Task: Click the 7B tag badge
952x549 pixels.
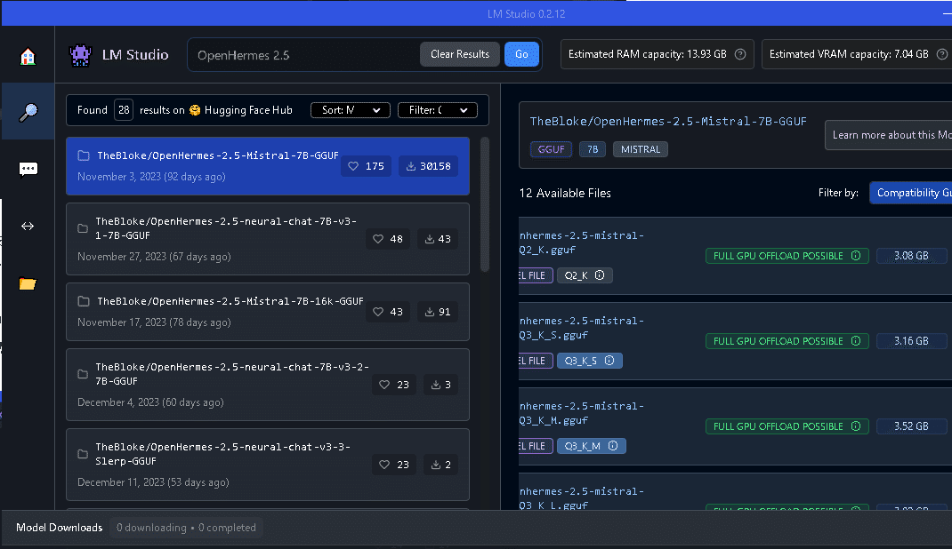Action: pyautogui.click(x=593, y=149)
